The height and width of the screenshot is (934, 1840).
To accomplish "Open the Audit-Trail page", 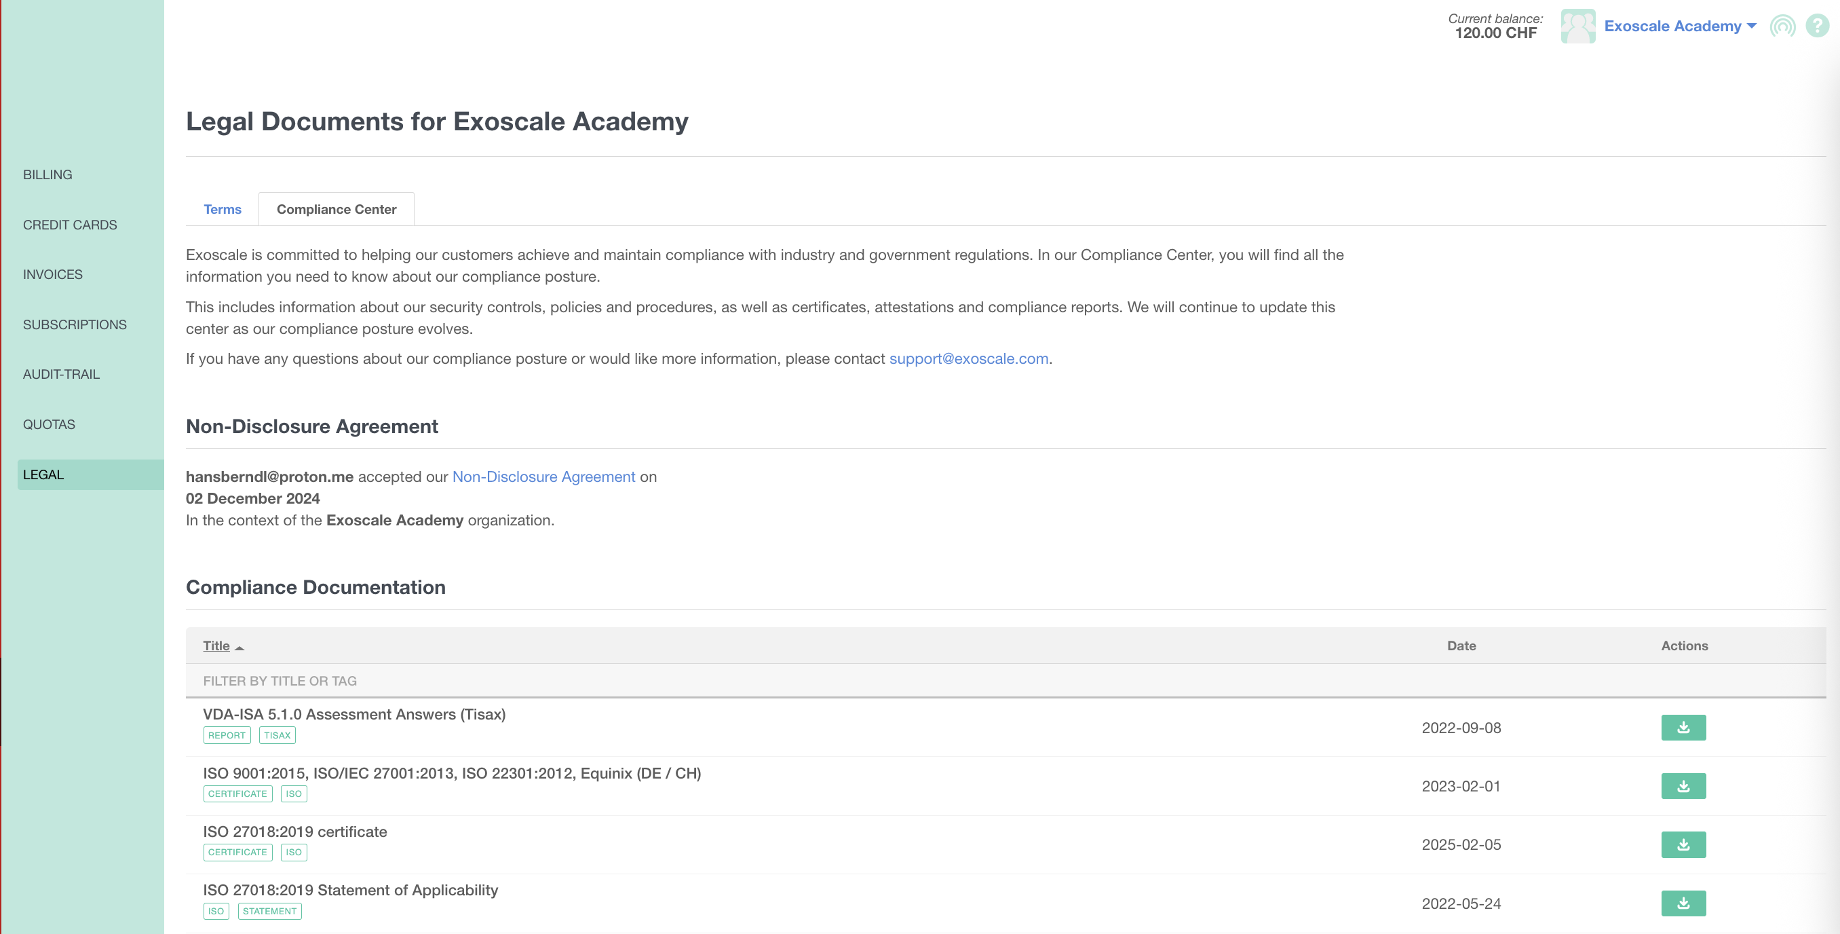I will 62,375.
